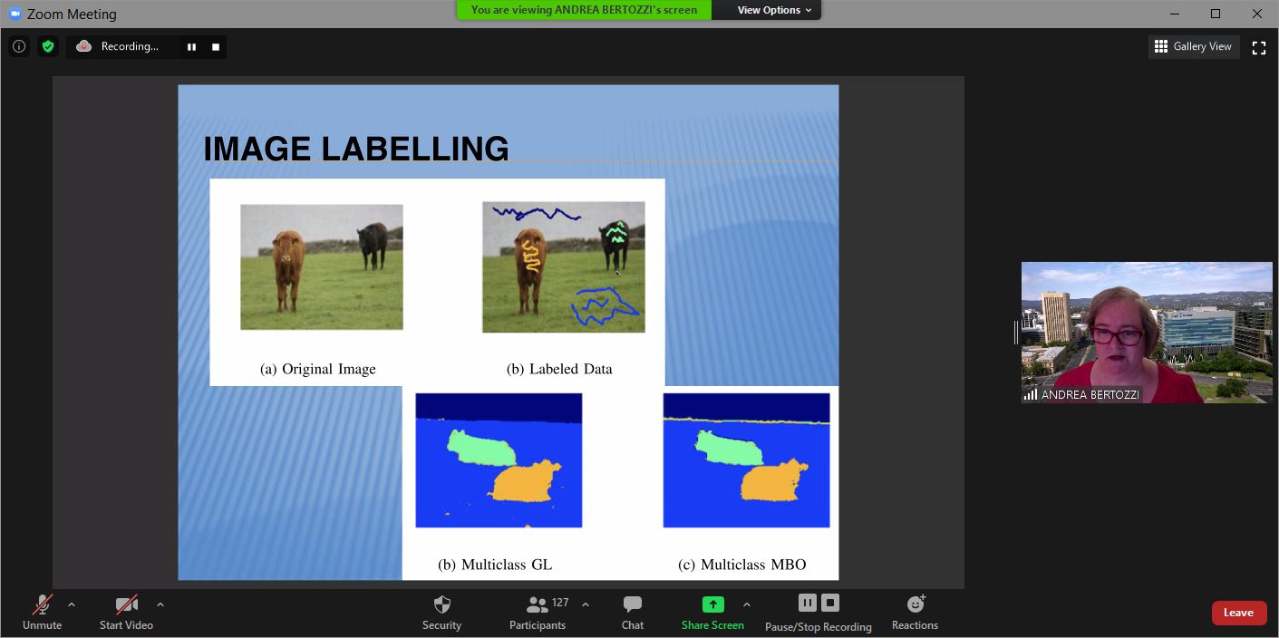Expand Share Screen options arrow
Image resolution: width=1279 pixels, height=638 pixels.
click(x=747, y=604)
